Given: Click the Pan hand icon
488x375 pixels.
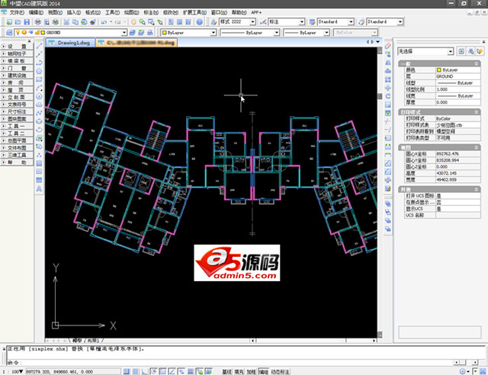Looking at the screenshot, I should click(133, 22).
